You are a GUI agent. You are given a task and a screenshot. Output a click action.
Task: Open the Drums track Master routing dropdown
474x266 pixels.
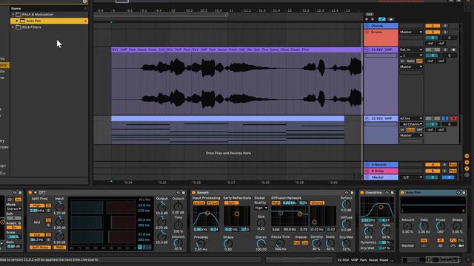(411, 32)
